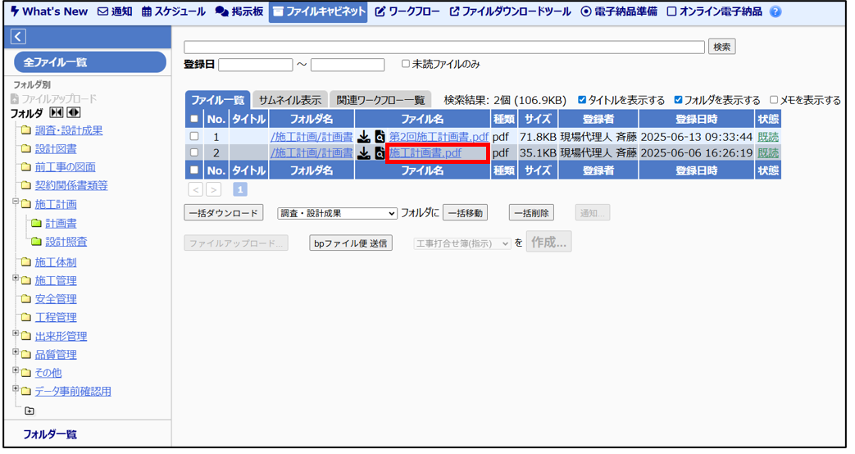Click the first 登録日 start date field

pos(255,65)
